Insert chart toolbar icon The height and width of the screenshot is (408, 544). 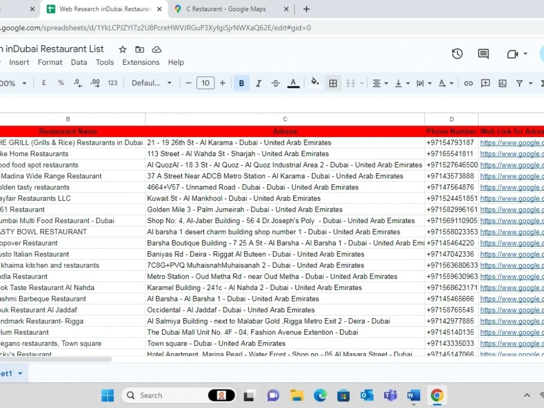[x=502, y=83]
